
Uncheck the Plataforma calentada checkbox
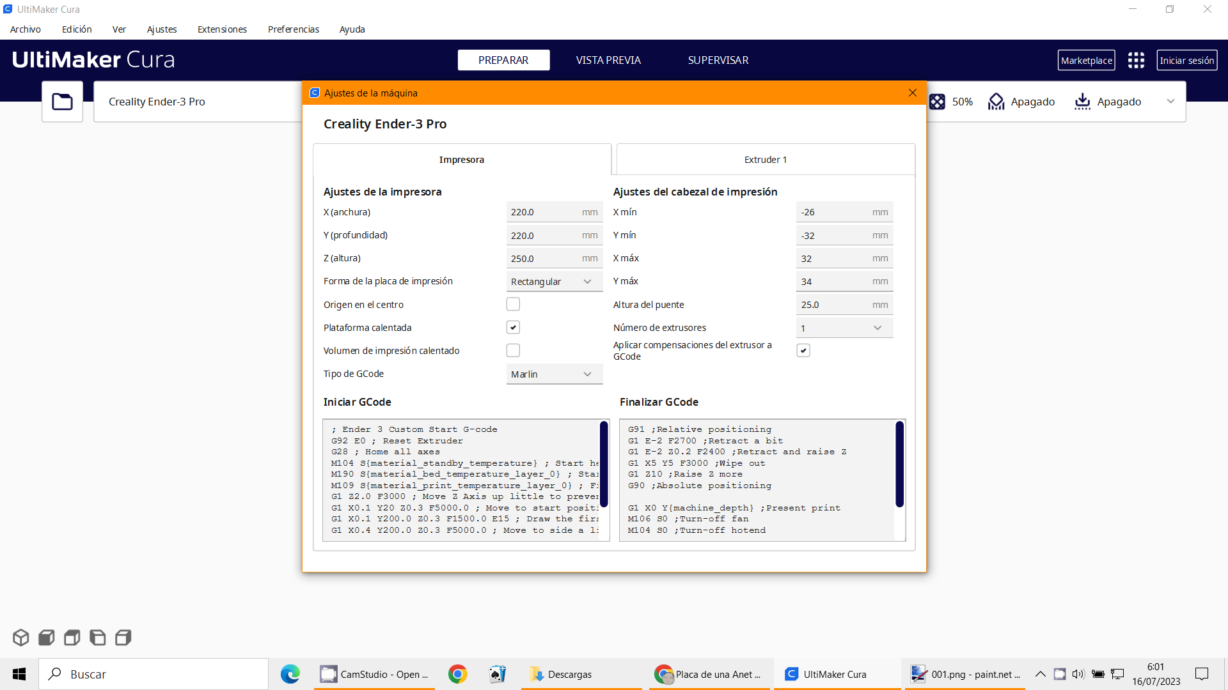click(x=513, y=328)
